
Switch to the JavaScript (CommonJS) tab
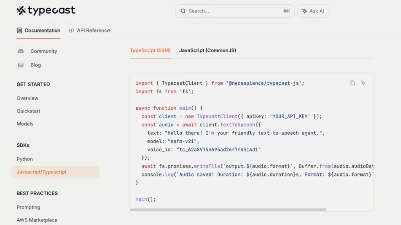tap(208, 50)
